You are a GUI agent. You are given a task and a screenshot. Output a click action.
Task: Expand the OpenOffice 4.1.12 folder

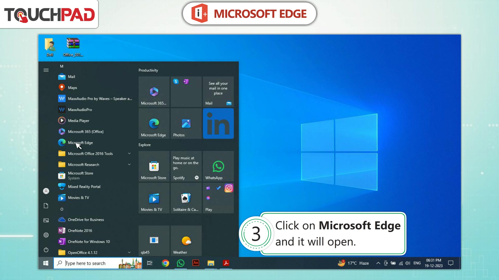click(x=95, y=252)
